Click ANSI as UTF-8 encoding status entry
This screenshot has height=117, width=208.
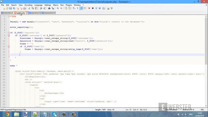[188, 110]
